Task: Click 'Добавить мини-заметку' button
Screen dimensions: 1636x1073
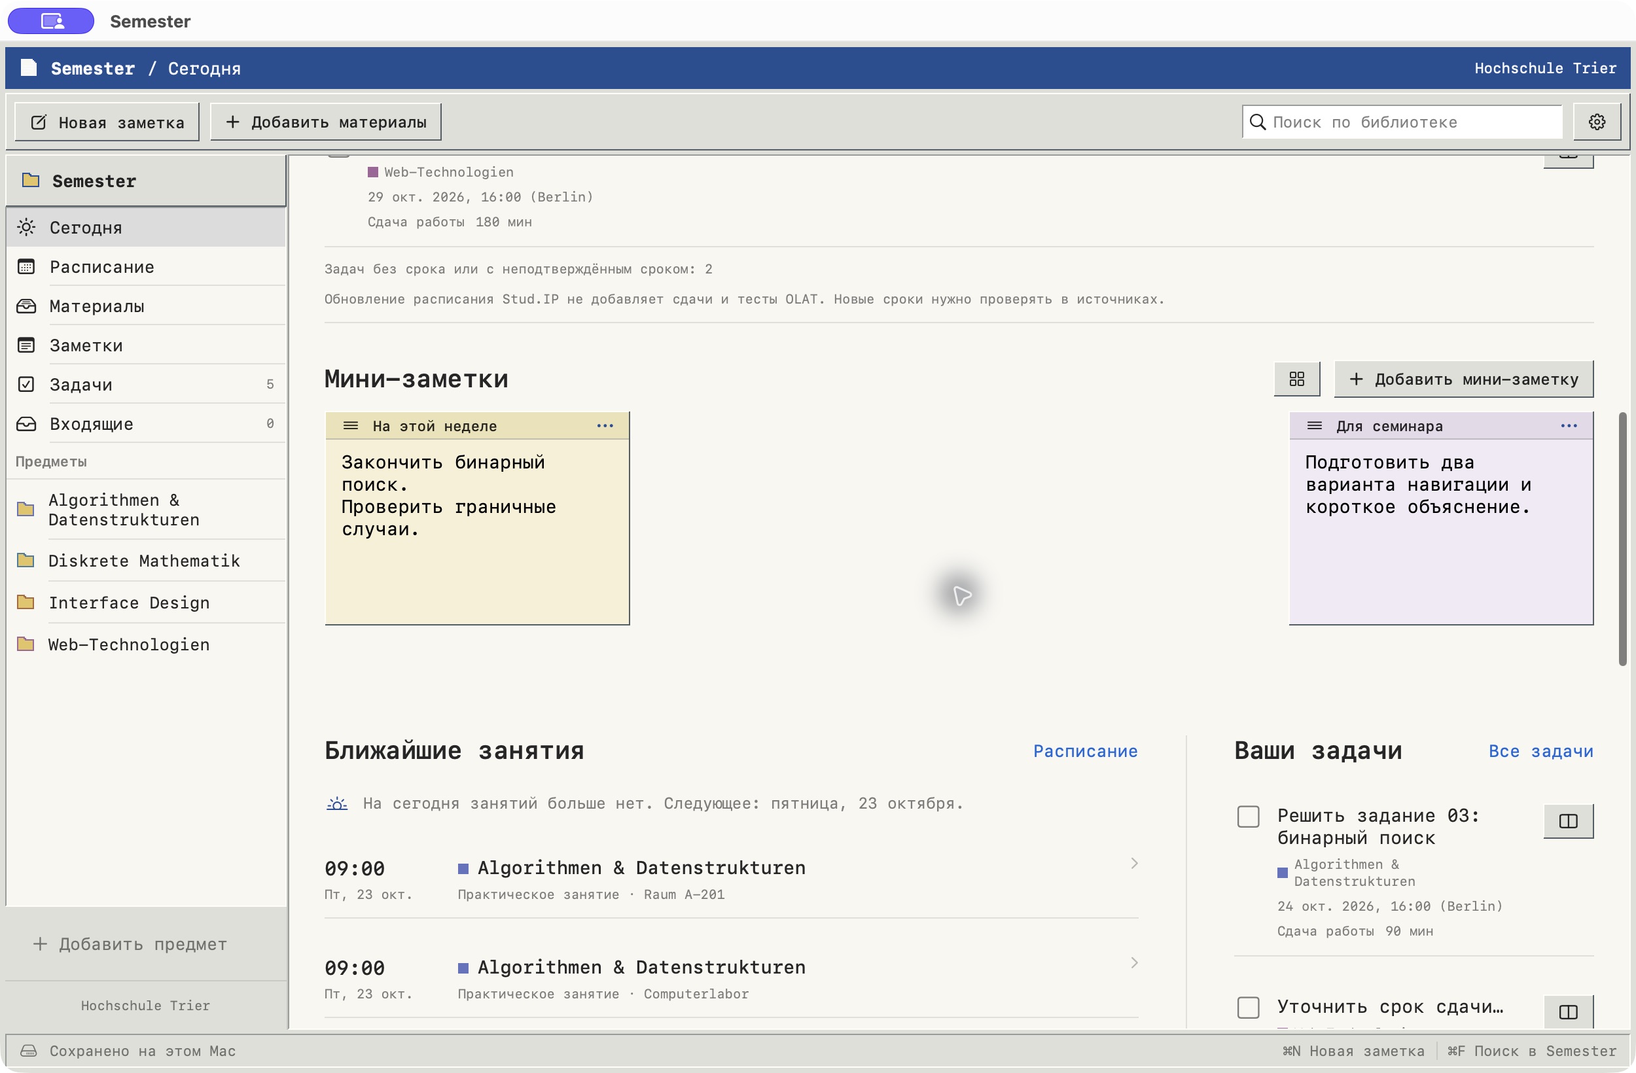Action: pos(1463,379)
